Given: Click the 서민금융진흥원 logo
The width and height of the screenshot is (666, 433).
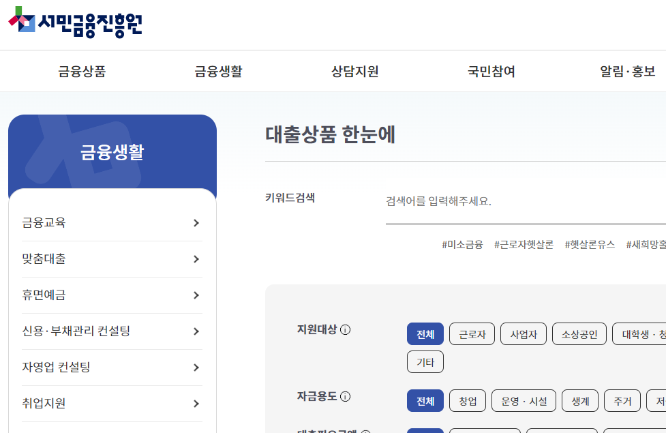Looking at the screenshot, I should (75, 22).
